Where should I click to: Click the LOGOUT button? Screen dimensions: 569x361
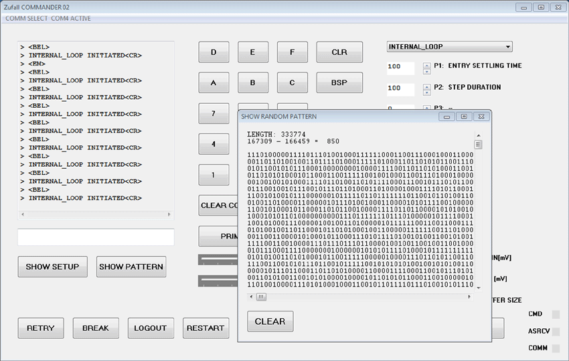click(x=150, y=328)
